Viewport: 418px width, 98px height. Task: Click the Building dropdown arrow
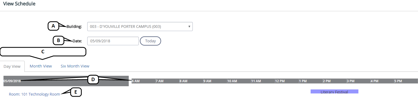tap(189, 27)
